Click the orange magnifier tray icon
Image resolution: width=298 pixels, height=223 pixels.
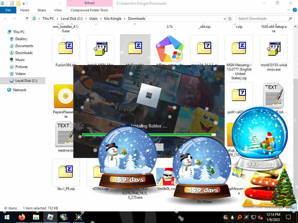(240, 217)
